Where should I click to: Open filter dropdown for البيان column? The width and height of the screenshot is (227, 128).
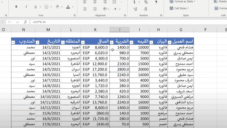151,42
